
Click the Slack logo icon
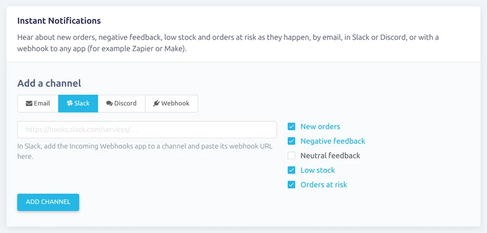[x=69, y=104]
